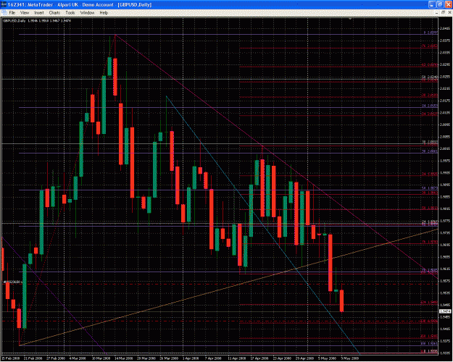Screen dimensions: 453x362
Task: Click the GBPUSD,Daily header text in chart
Action: click(x=14, y=21)
